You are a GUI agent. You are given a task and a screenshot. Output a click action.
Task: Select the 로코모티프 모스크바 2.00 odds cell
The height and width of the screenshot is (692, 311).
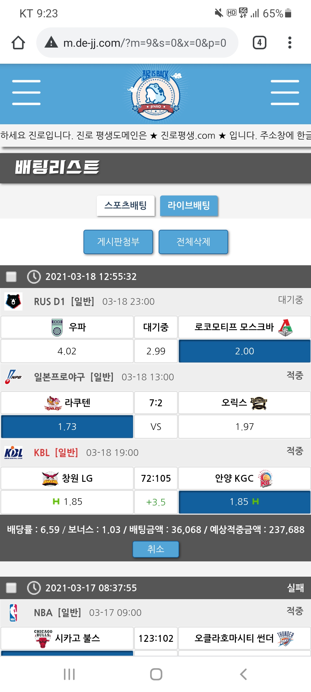point(244,351)
